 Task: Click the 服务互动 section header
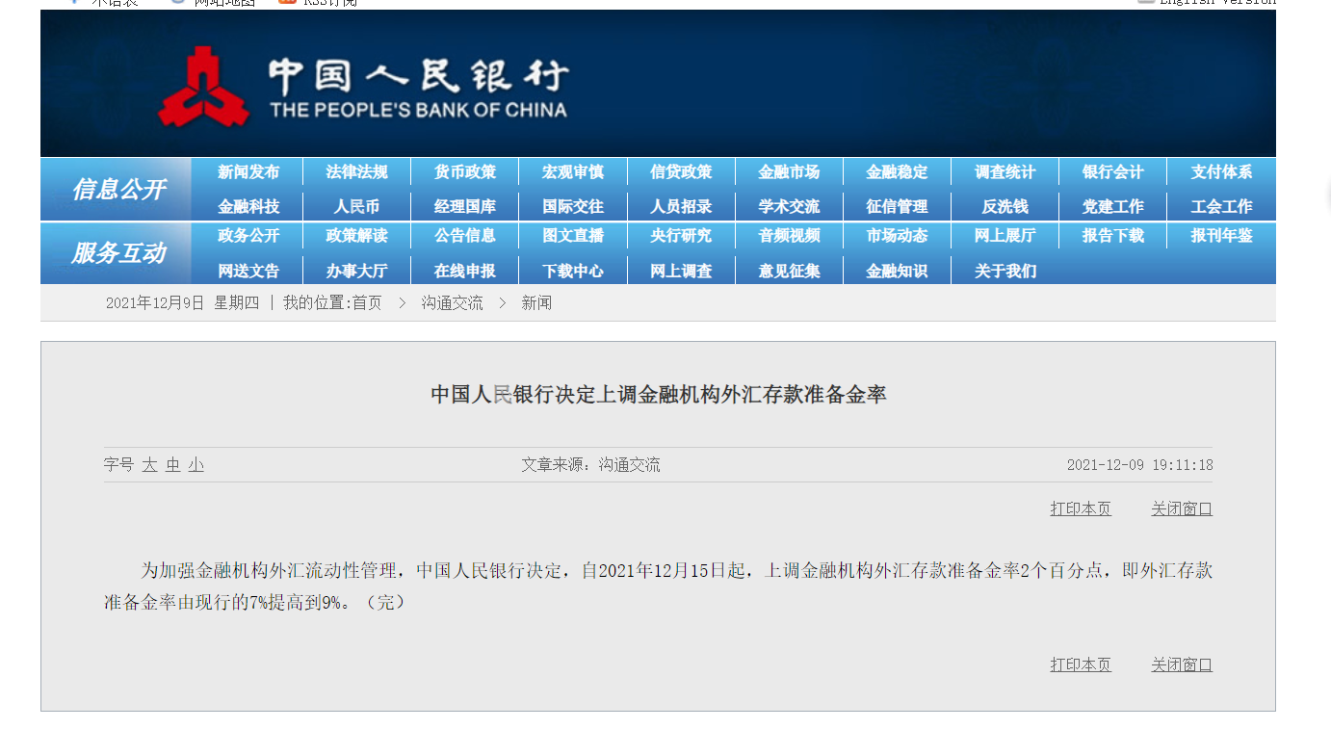coord(118,253)
